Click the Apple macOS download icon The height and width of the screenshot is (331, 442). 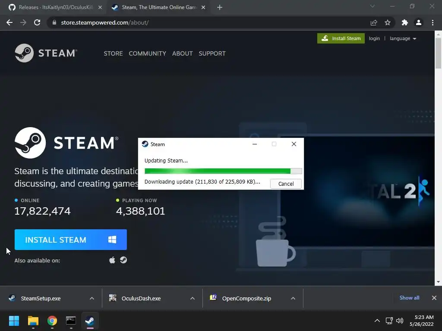tap(112, 260)
